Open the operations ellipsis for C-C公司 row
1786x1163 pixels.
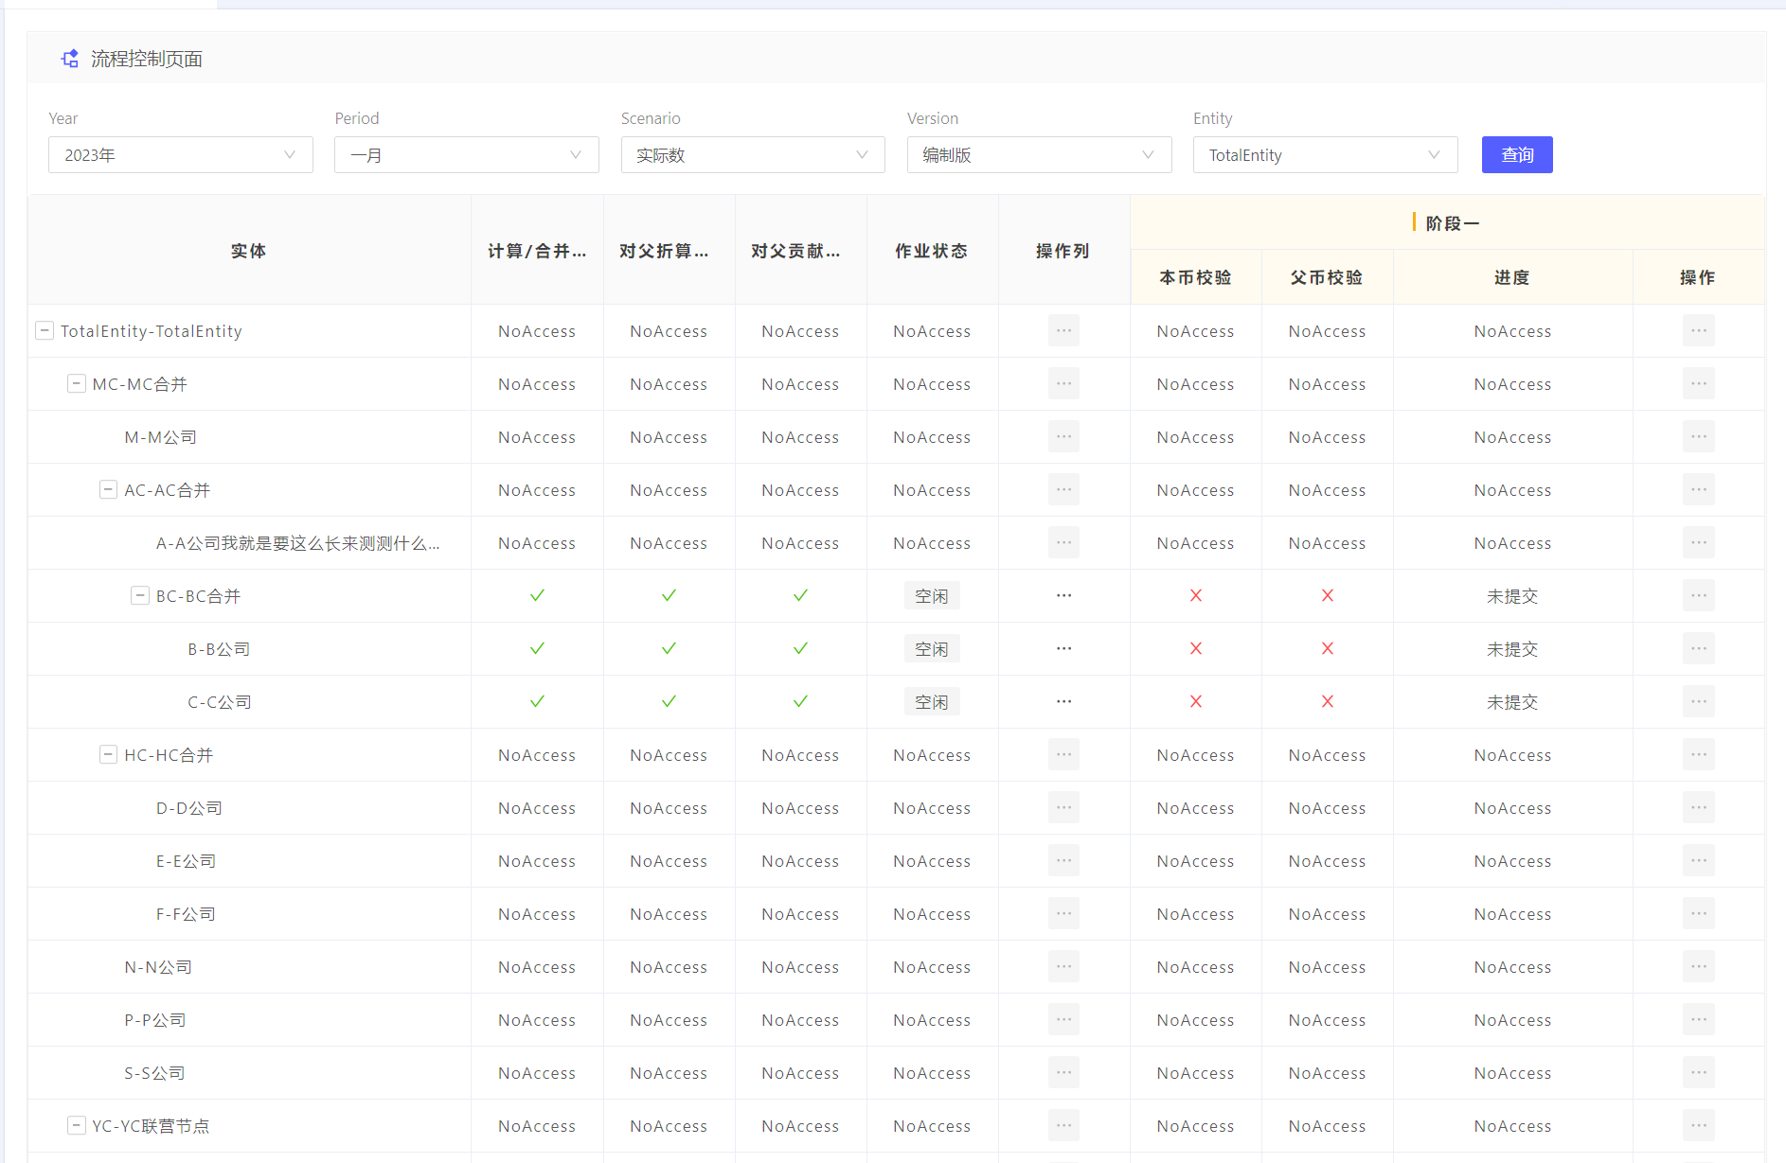coord(1063,702)
